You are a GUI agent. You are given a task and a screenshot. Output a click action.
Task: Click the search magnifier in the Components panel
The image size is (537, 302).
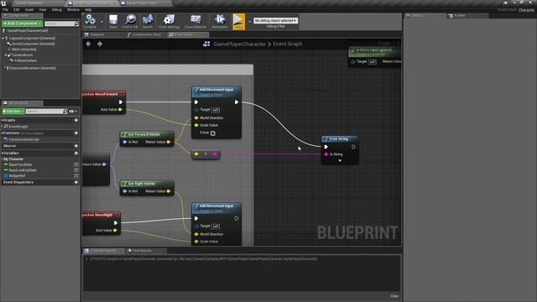point(76,23)
